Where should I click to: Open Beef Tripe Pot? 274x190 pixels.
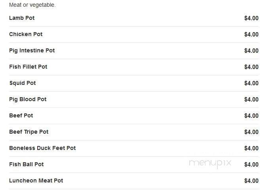click(x=29, y=132)
